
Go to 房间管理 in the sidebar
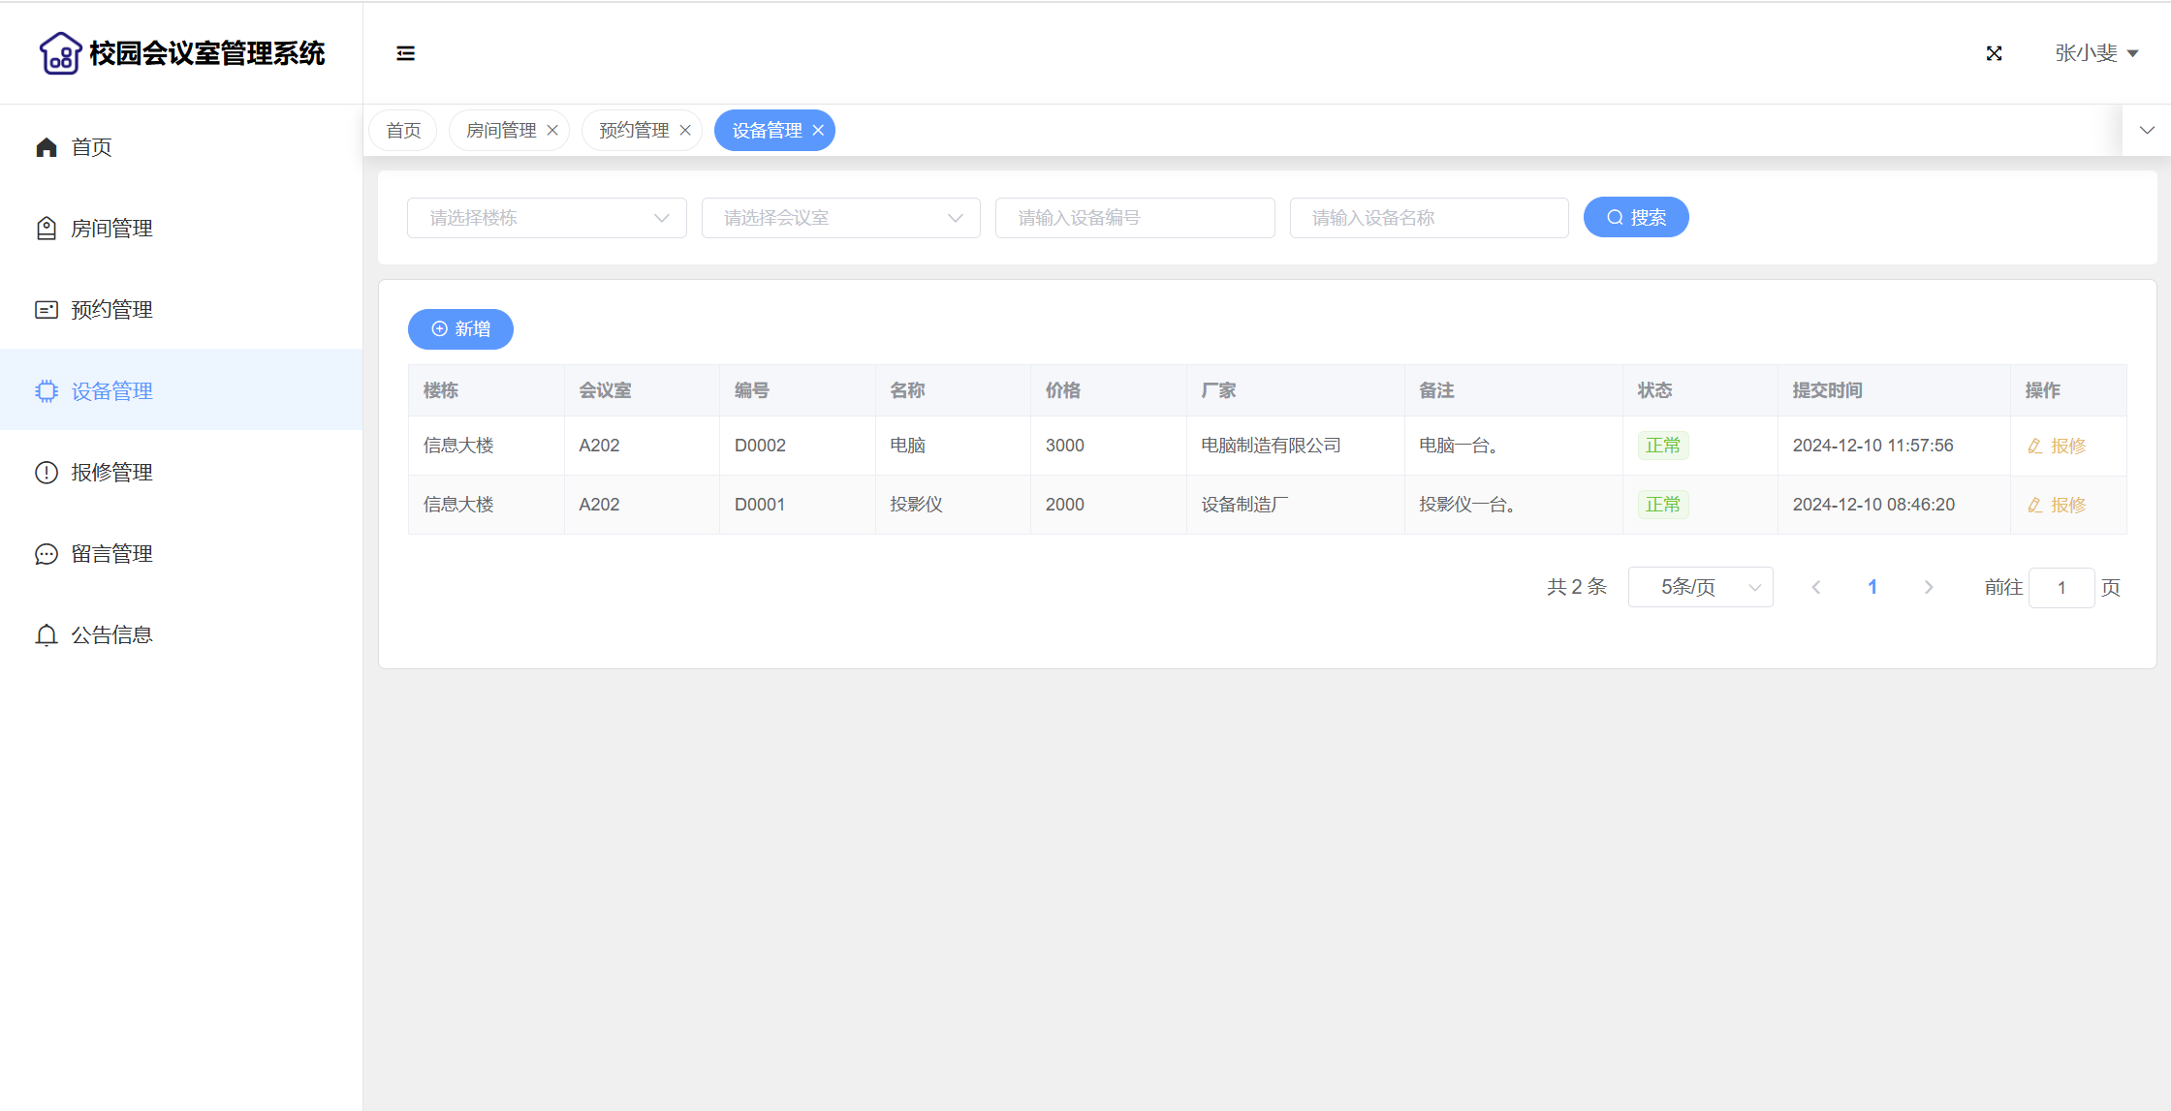pos(111,229)
